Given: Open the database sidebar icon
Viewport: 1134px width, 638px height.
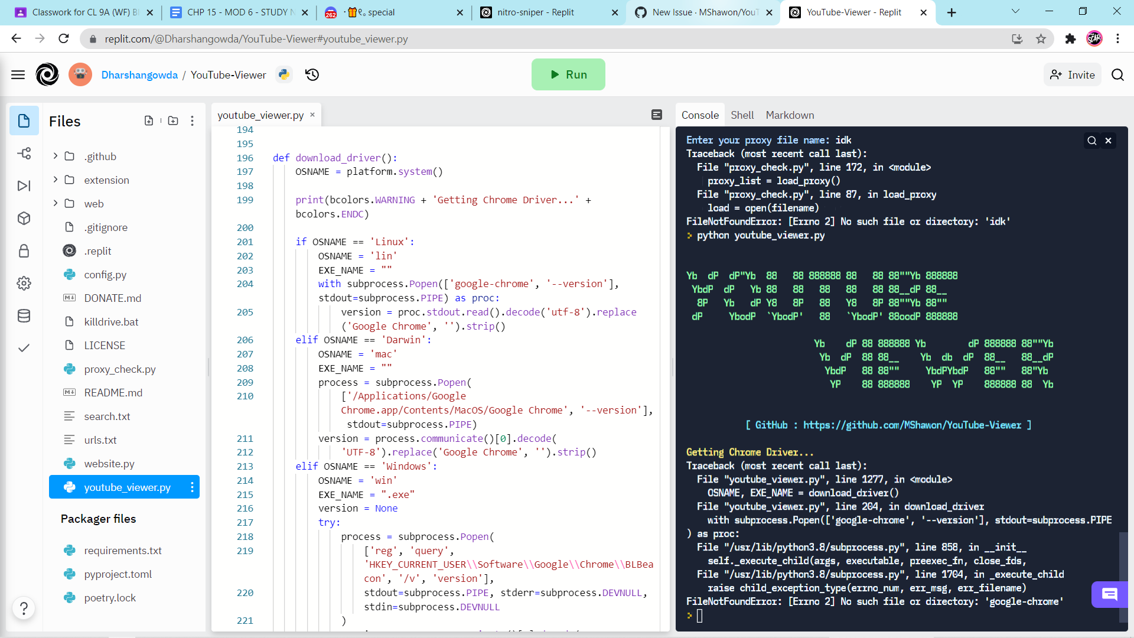Looking at the screenshot, I should pyautogui.click(x=24, y=316).
